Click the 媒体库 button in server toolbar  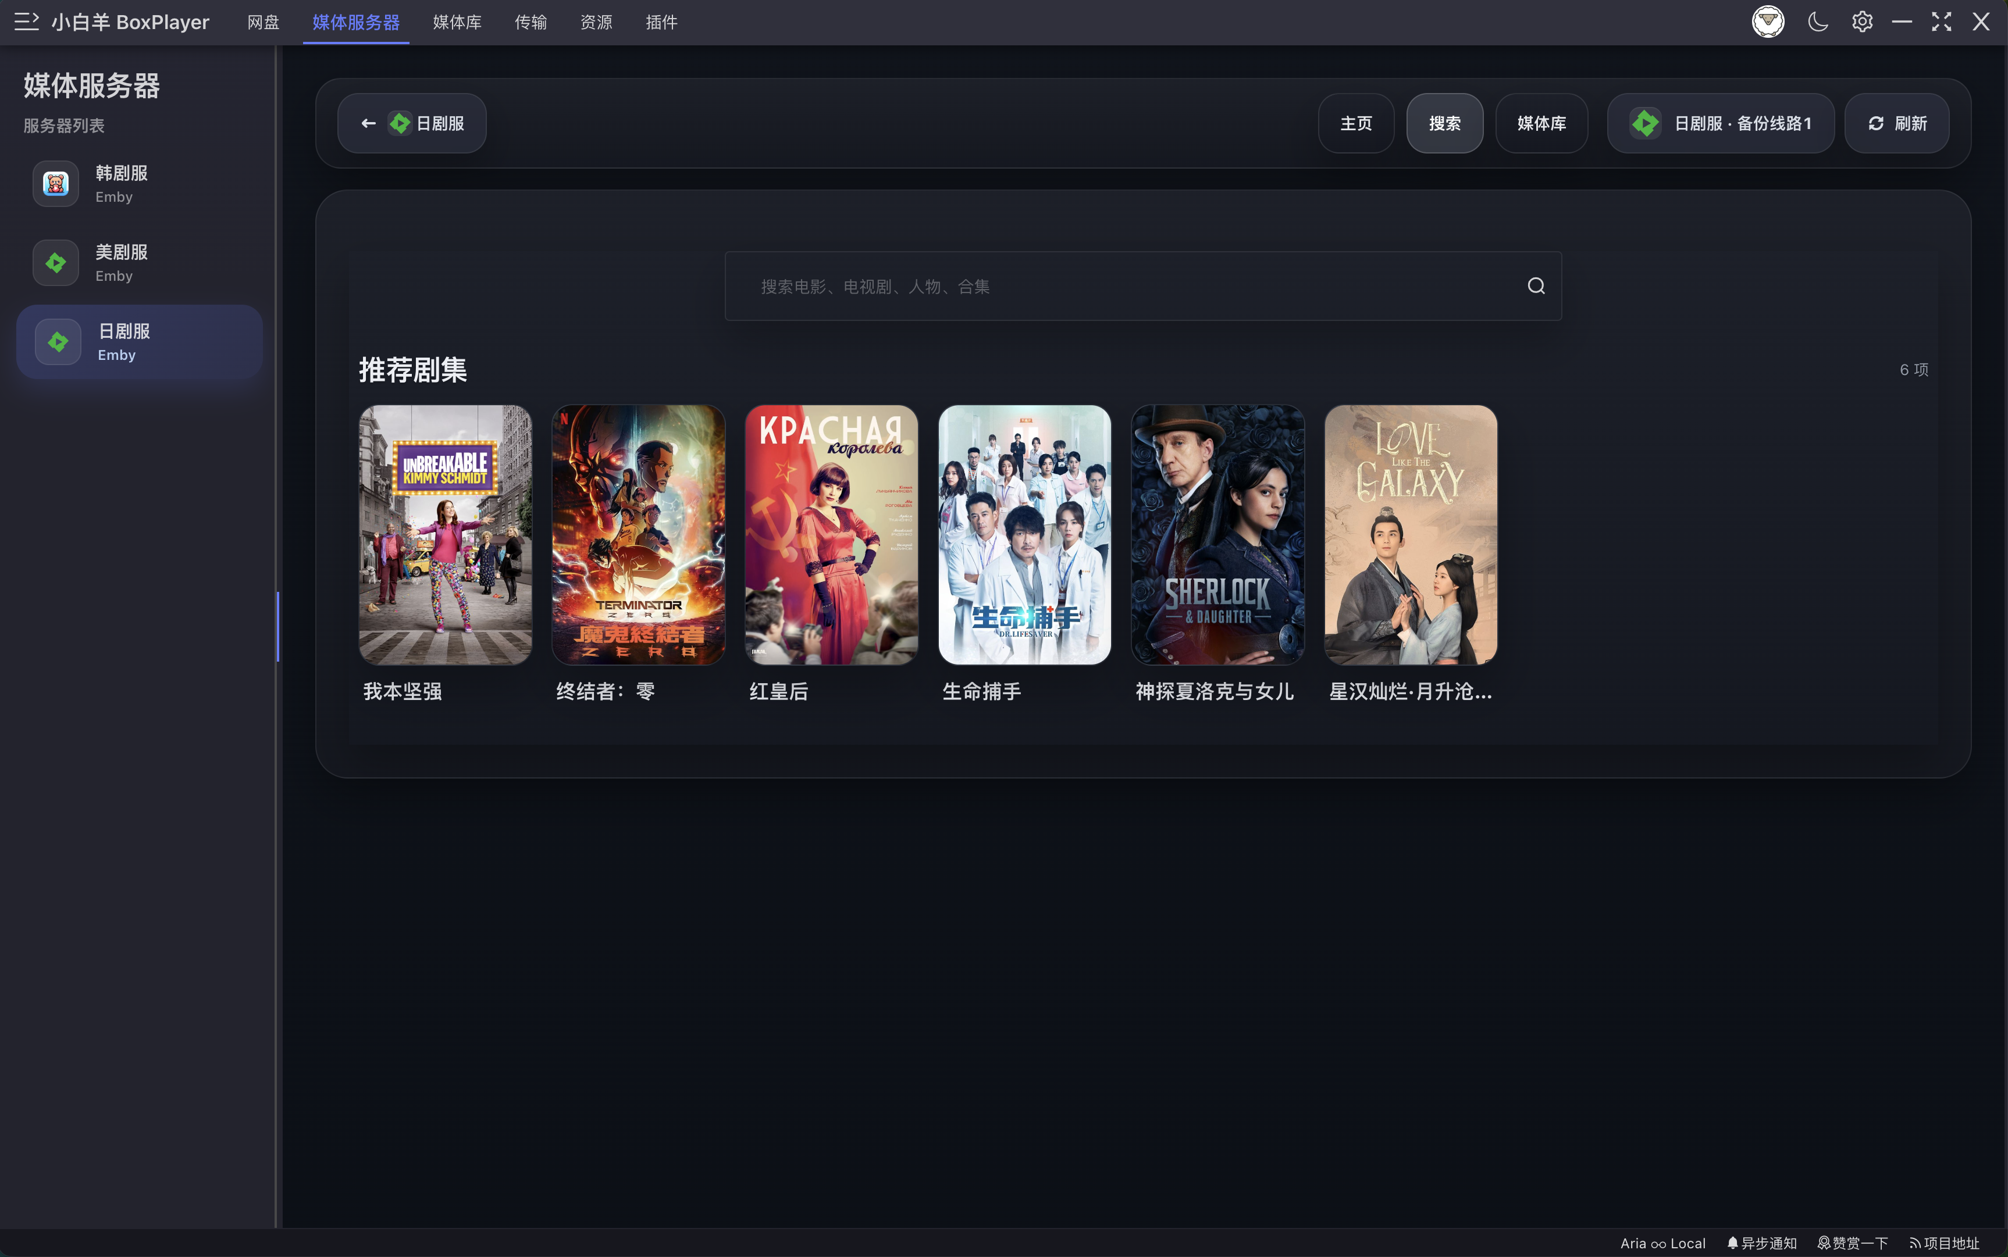click(x=1541, y=123)
